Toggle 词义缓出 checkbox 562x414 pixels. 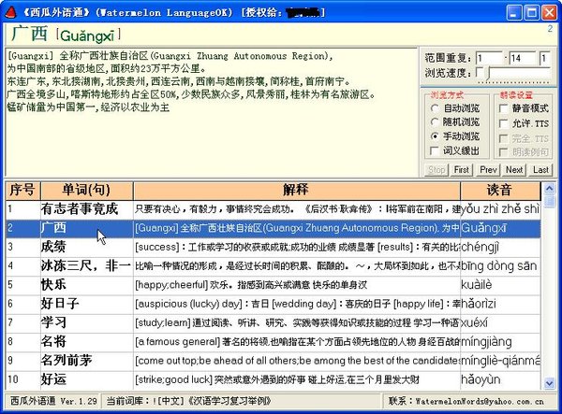coord(436,150)
